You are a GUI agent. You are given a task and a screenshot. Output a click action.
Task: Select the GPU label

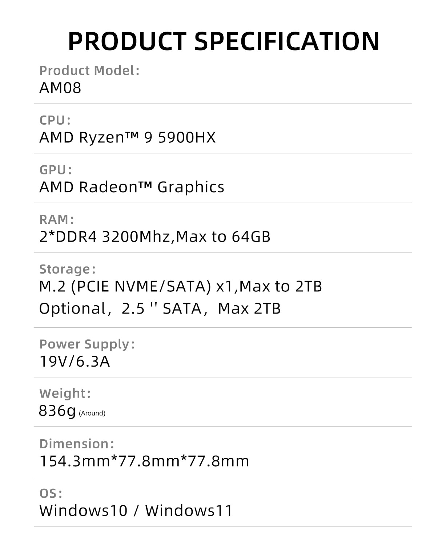56,170
